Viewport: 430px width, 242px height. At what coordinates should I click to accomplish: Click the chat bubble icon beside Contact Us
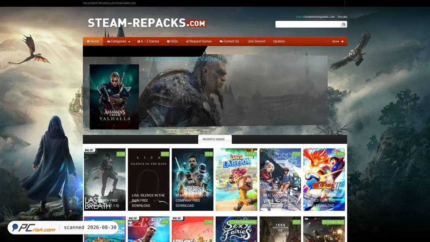pyautogui.click(x=221, y=41)
